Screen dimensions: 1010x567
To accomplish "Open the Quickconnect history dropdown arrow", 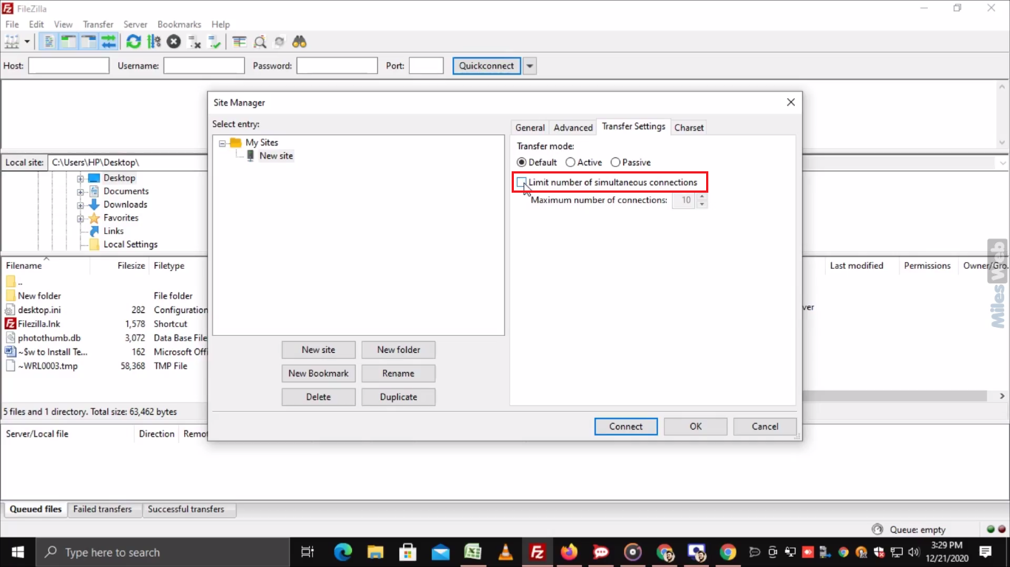I will tap(529, 66).
